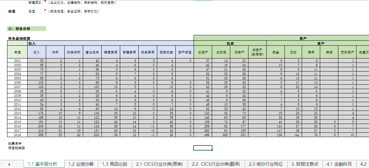The image size is (369, 168).
Task: Click the sheet tab scroll-right arrow
Action: click(x=9, y=164)
